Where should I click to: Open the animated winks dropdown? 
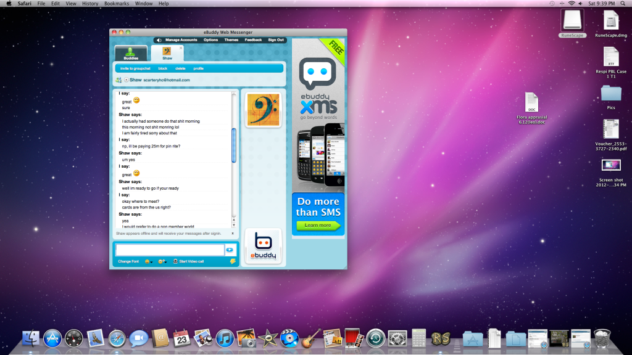(162, 261)
